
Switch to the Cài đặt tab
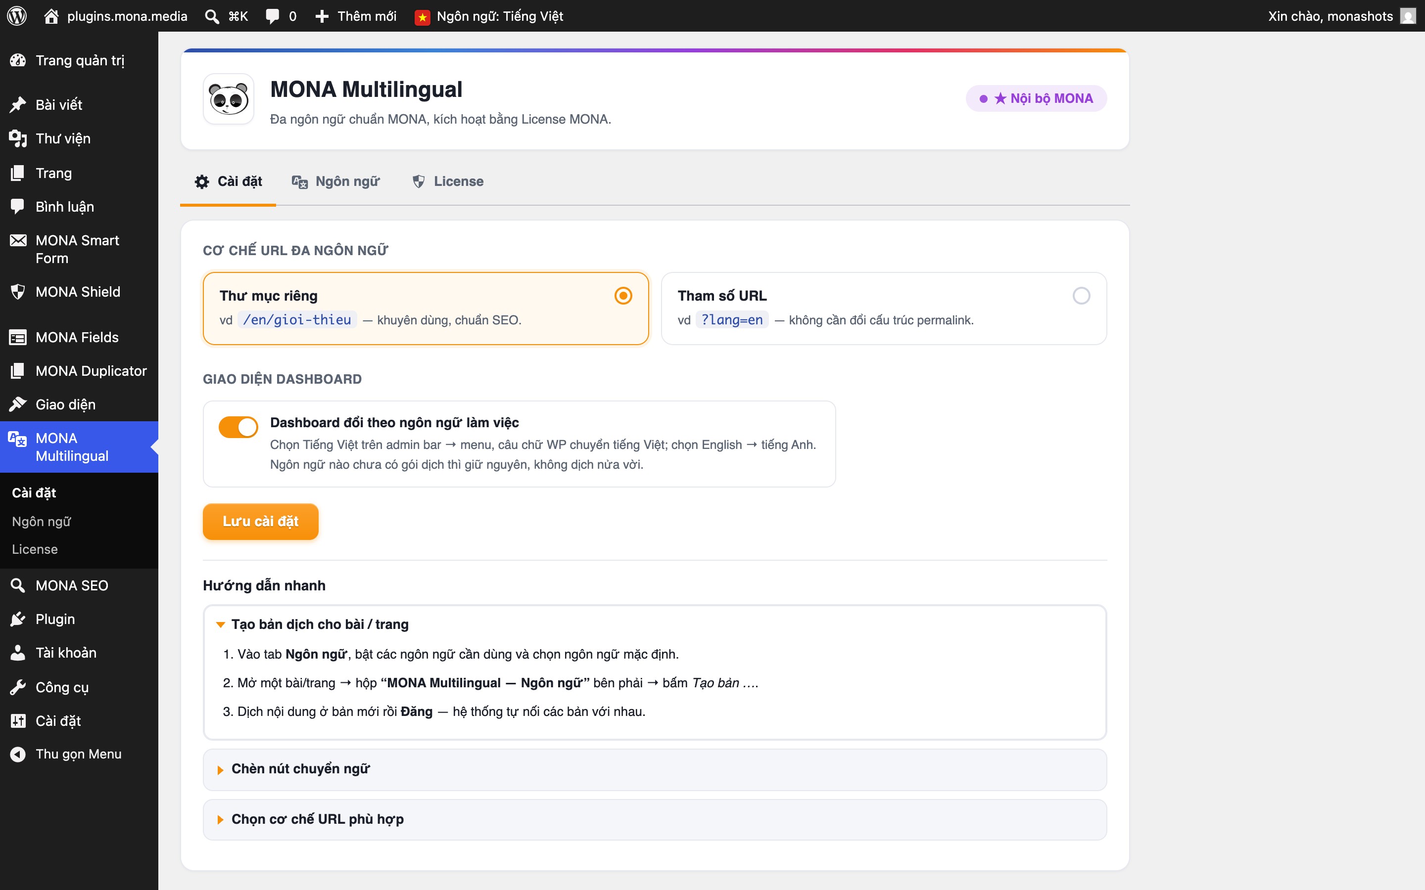point(228,181)
